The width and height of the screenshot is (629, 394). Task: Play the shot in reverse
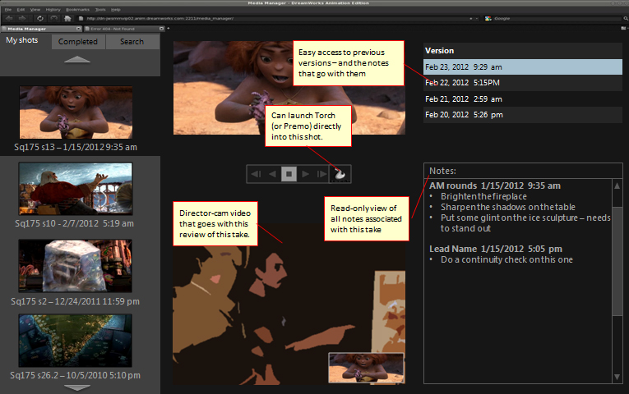point(273,174)
